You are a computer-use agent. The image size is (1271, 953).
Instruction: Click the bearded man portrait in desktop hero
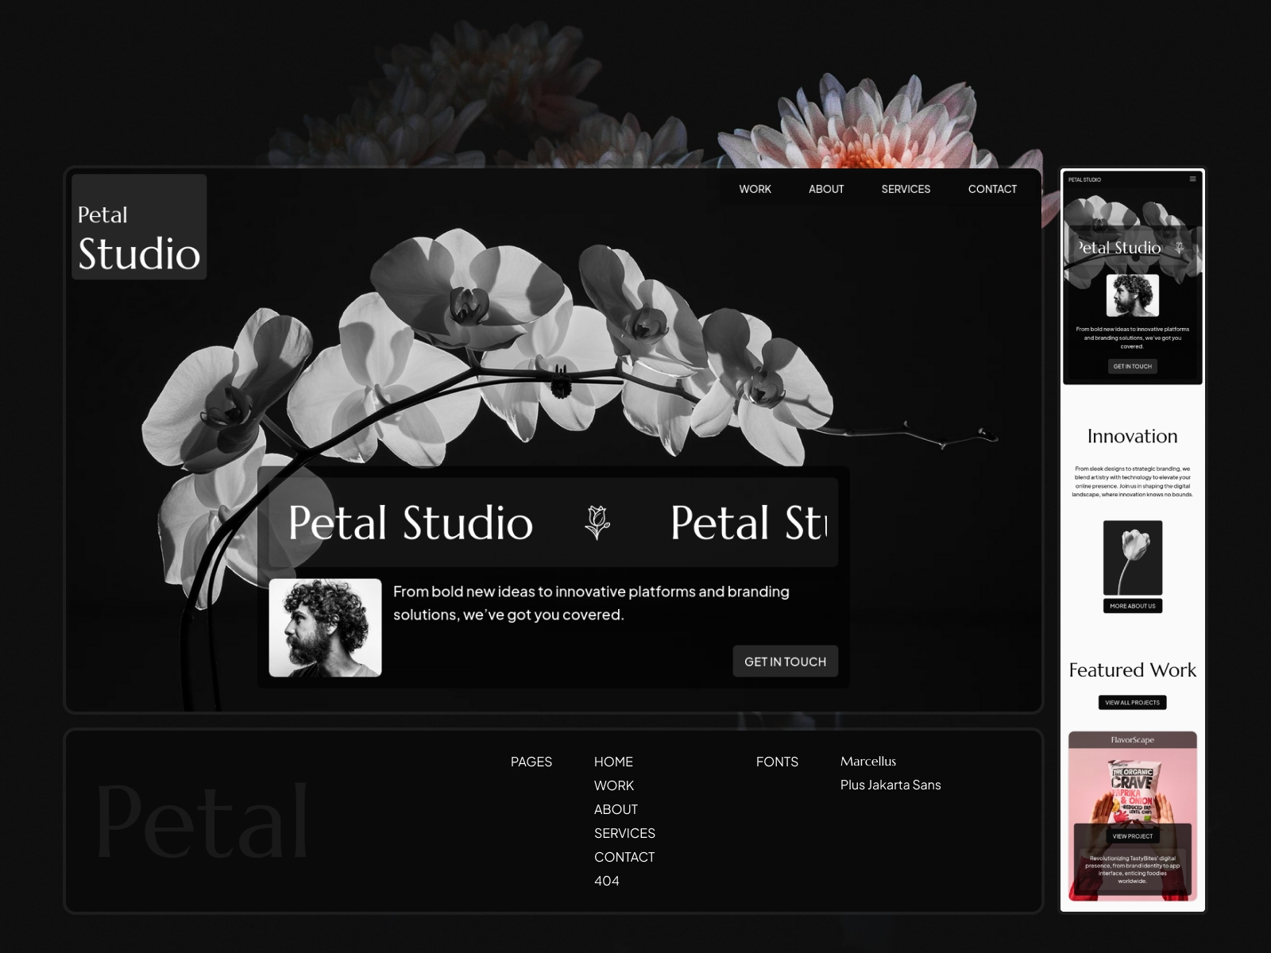coord(325,627)
